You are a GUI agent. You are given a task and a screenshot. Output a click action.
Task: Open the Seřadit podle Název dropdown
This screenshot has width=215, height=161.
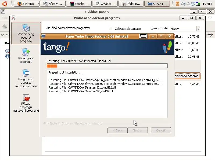pos(185,29)
